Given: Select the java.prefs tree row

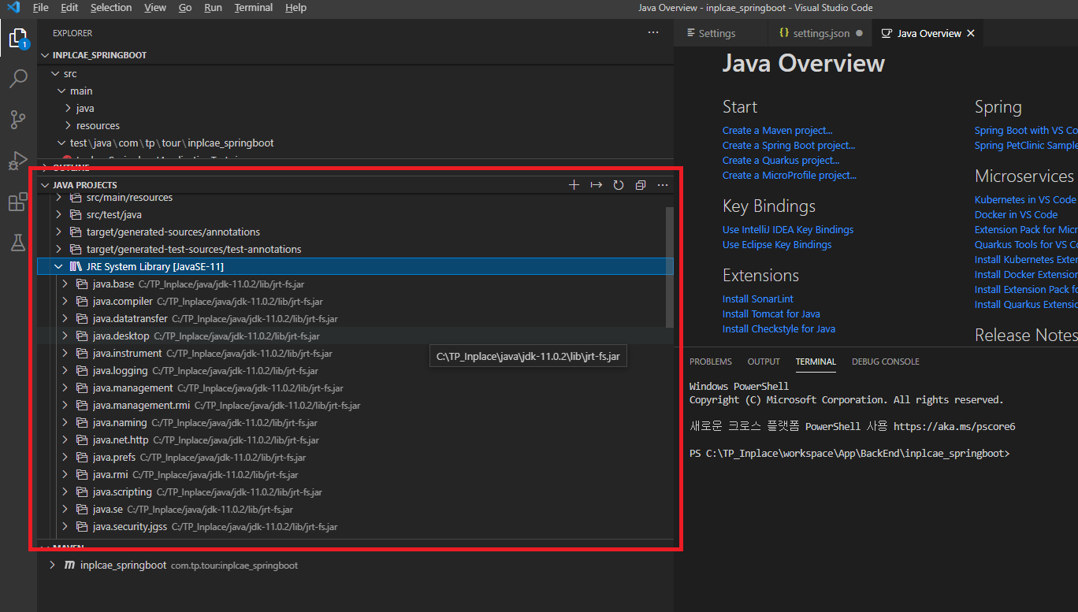Looking at the screenshot, I should (355, 458).
